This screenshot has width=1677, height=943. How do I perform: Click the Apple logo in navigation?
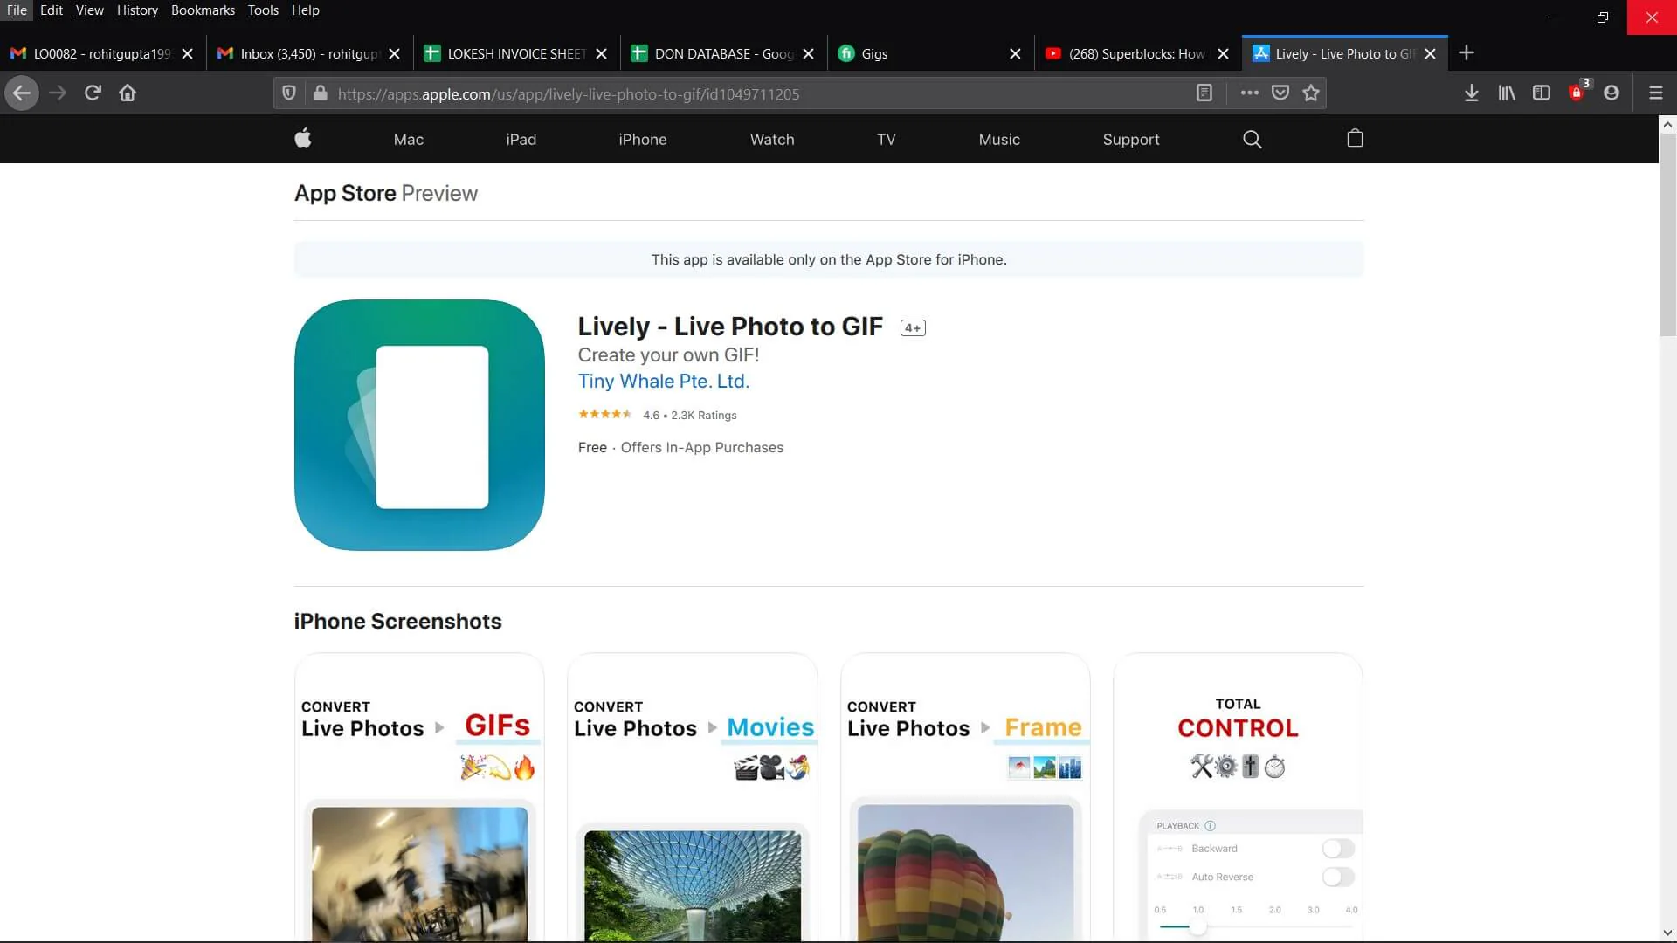tap(303, 139)
